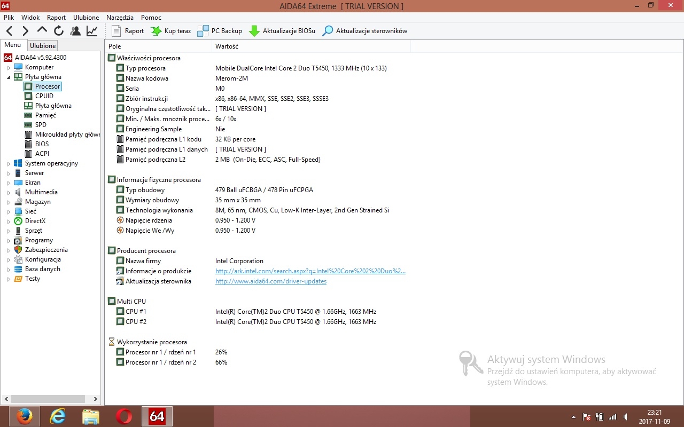The height and width of the screenshot is (427, 684).
Task: Click Aktualizacje BIOSu toolbar button
Action: pos(283,31)
